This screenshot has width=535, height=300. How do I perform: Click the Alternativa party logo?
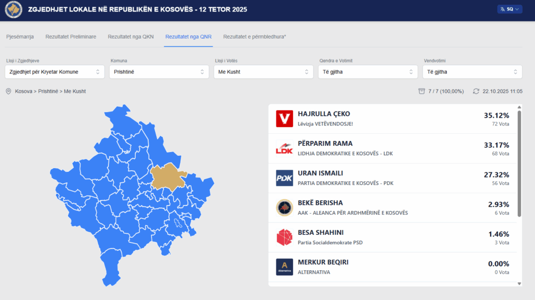[x=284, y=267]
